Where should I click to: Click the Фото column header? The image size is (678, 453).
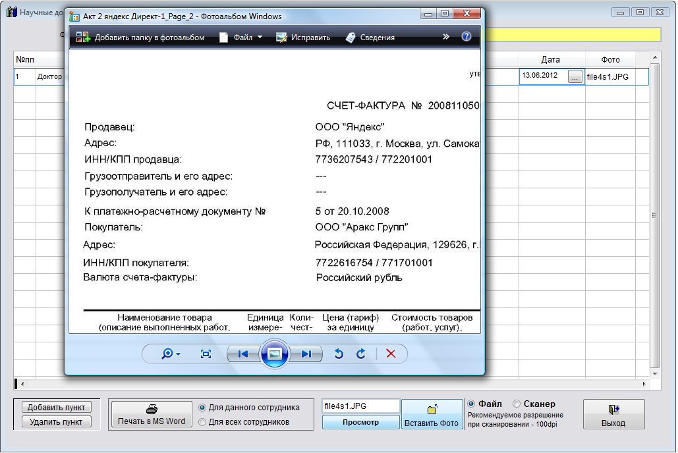610,60
